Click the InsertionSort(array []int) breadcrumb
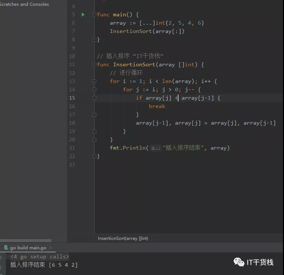This screenshot has height=275, width=284. (x=123, y=238)
